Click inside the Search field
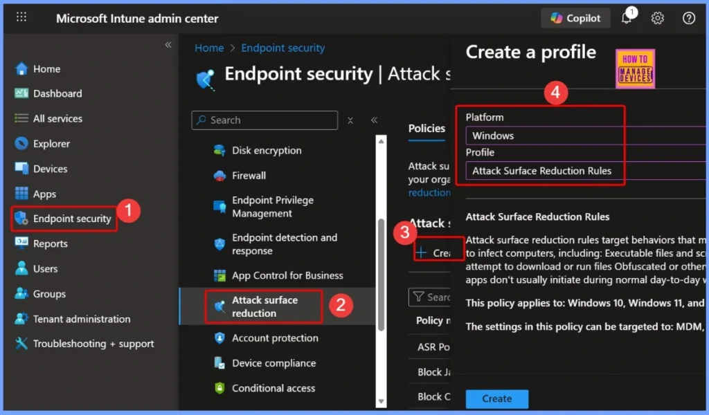This screenshot has width=709, height=415. coord(264,120)
